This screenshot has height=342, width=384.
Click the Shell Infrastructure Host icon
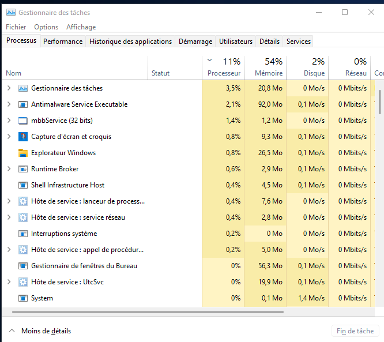tap(23, 185)
